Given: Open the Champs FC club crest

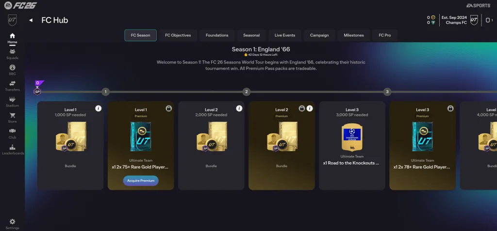Looking at the screenshot, I should [474, 20].
